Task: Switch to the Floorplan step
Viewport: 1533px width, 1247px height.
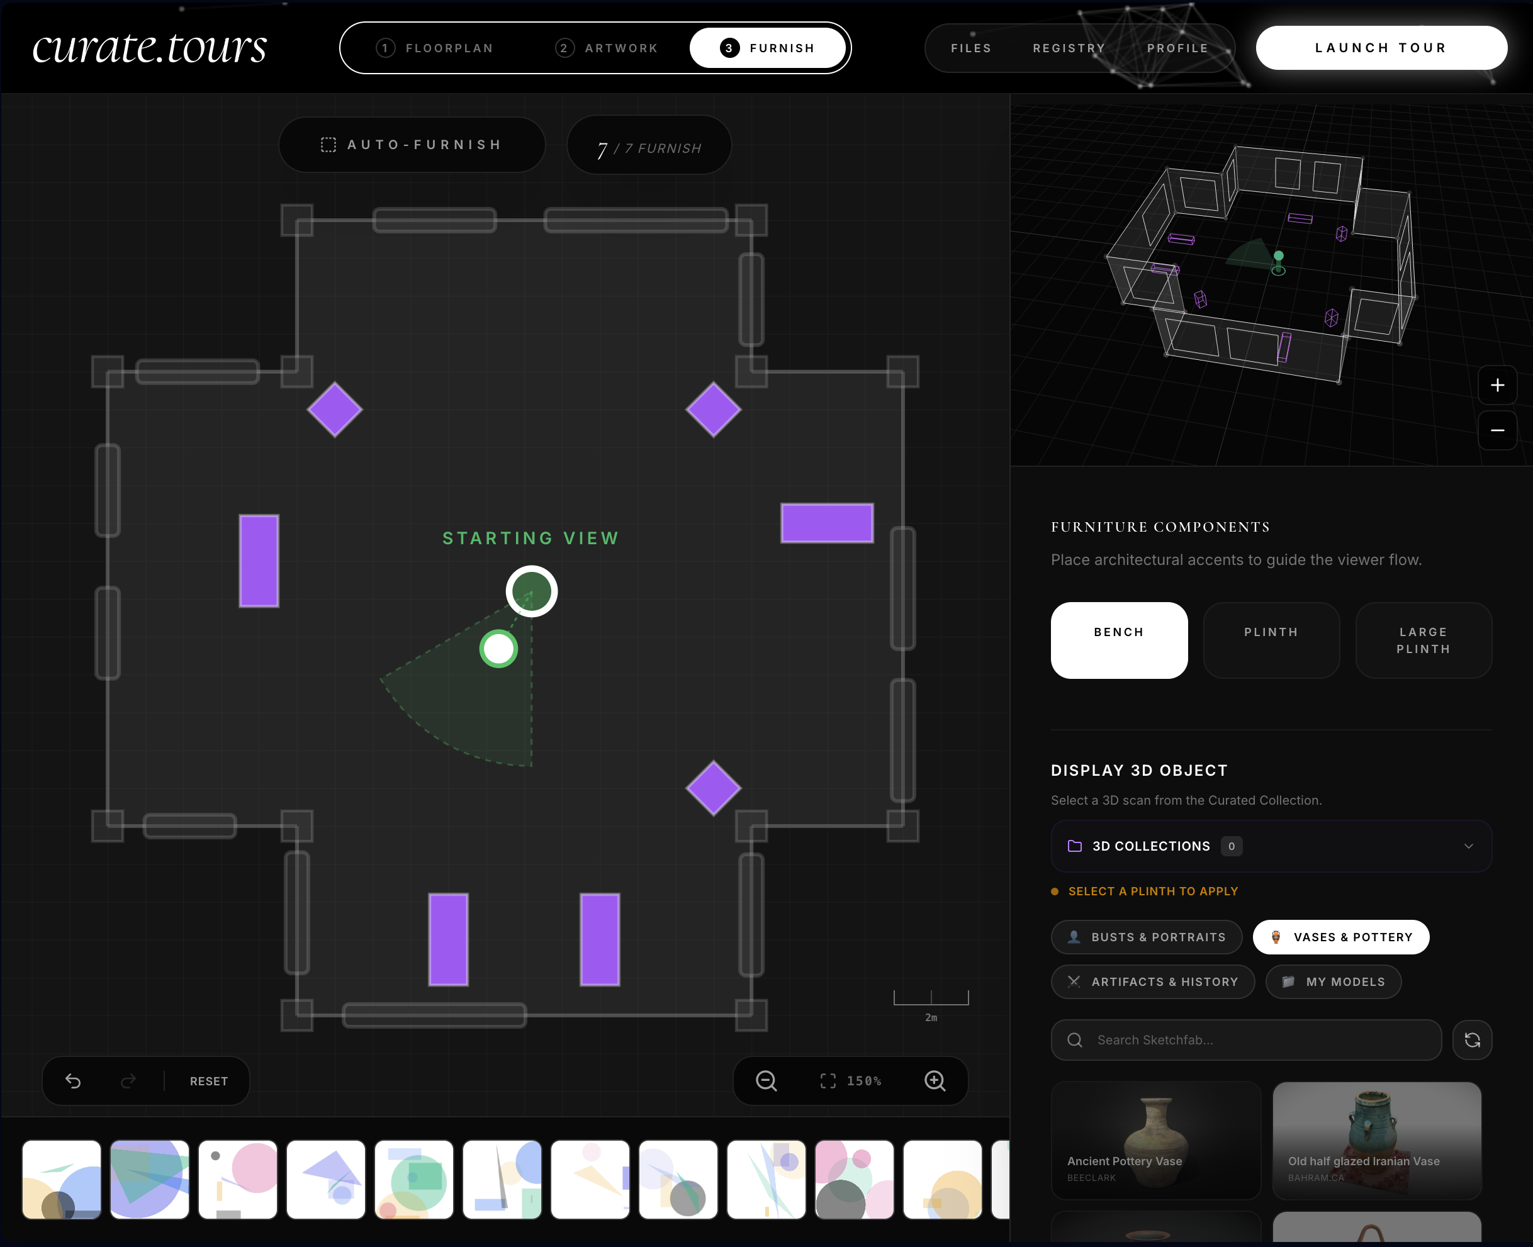Action: pyautogui.click(x=435, y=47)
